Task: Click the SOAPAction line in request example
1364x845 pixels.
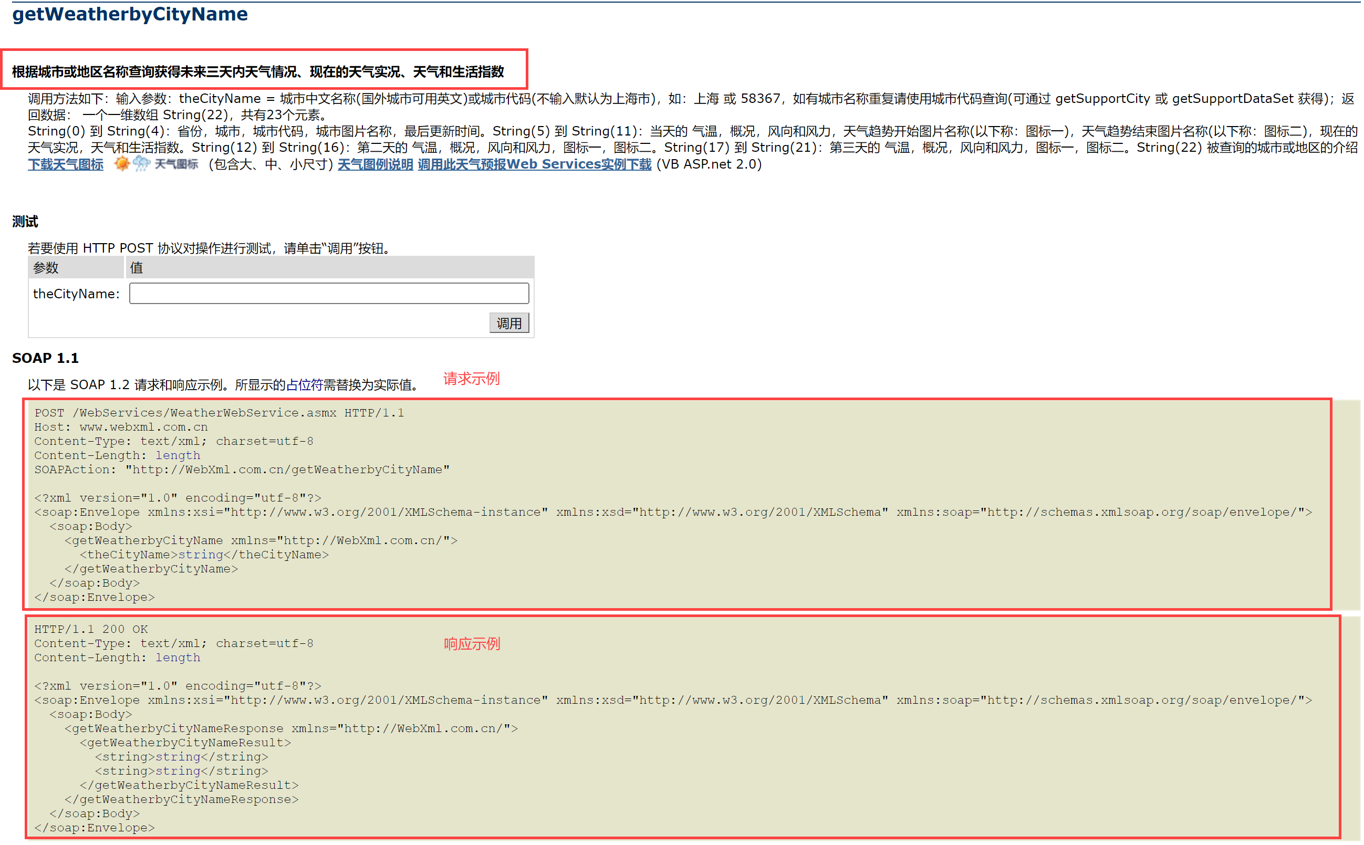Action: (x=242, y=470)
